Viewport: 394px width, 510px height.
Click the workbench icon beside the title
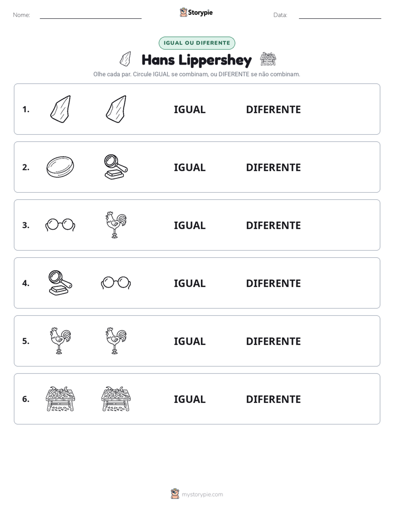click(x=268, y=59)
